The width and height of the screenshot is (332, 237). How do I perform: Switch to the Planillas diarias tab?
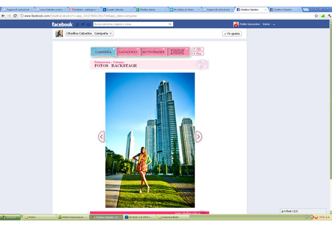151,9
